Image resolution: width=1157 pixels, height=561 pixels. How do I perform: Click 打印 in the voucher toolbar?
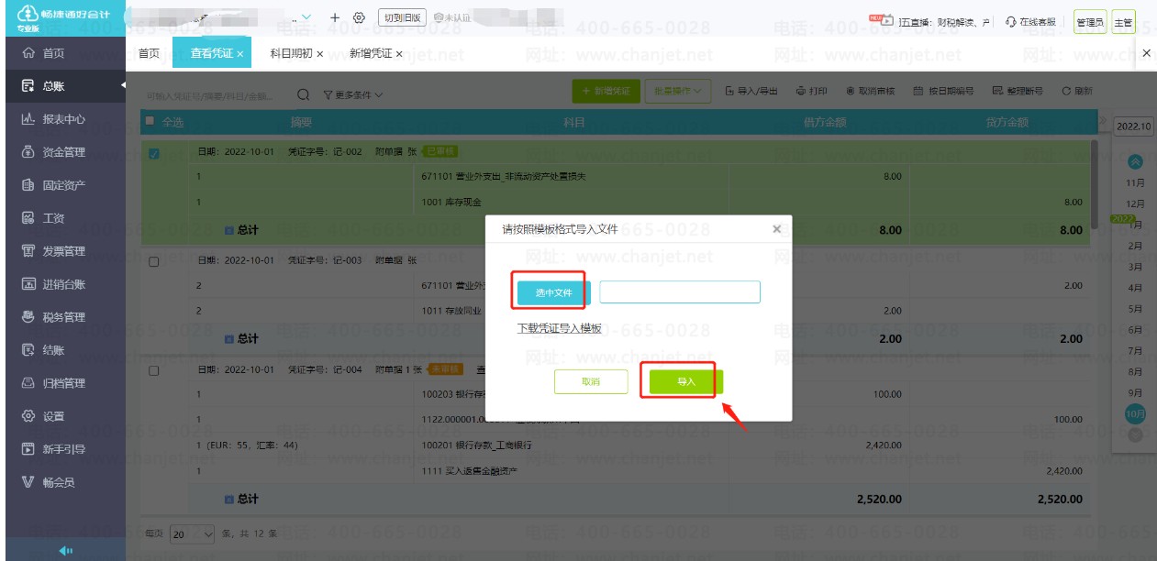(812, 92)
